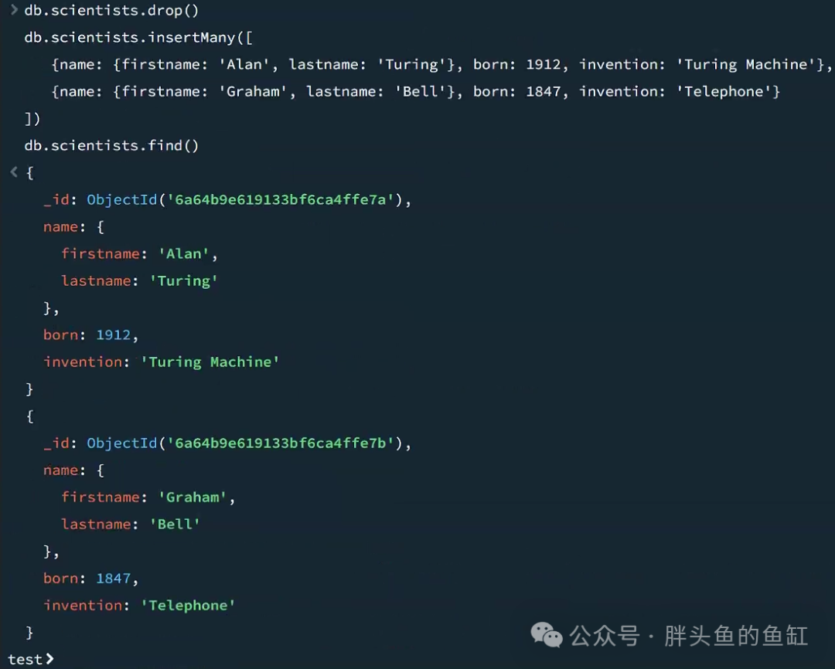Click the 1912 value in the find output
This screenshot has width=835, height=669.
[x=114, y=335]
